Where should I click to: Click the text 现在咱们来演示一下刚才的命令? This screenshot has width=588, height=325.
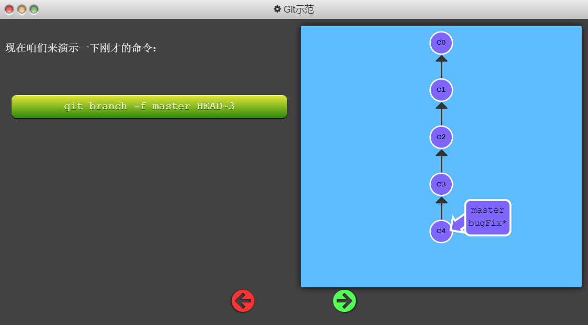[x=81, y=48]
